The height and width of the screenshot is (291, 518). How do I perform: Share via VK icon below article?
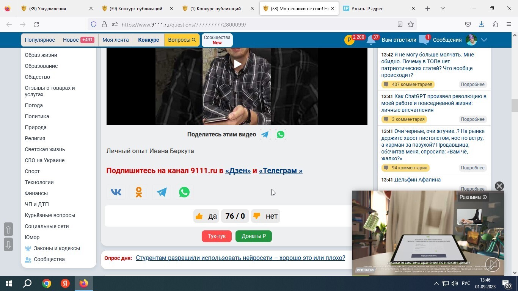pyautogui.click(x=116, y=192)
